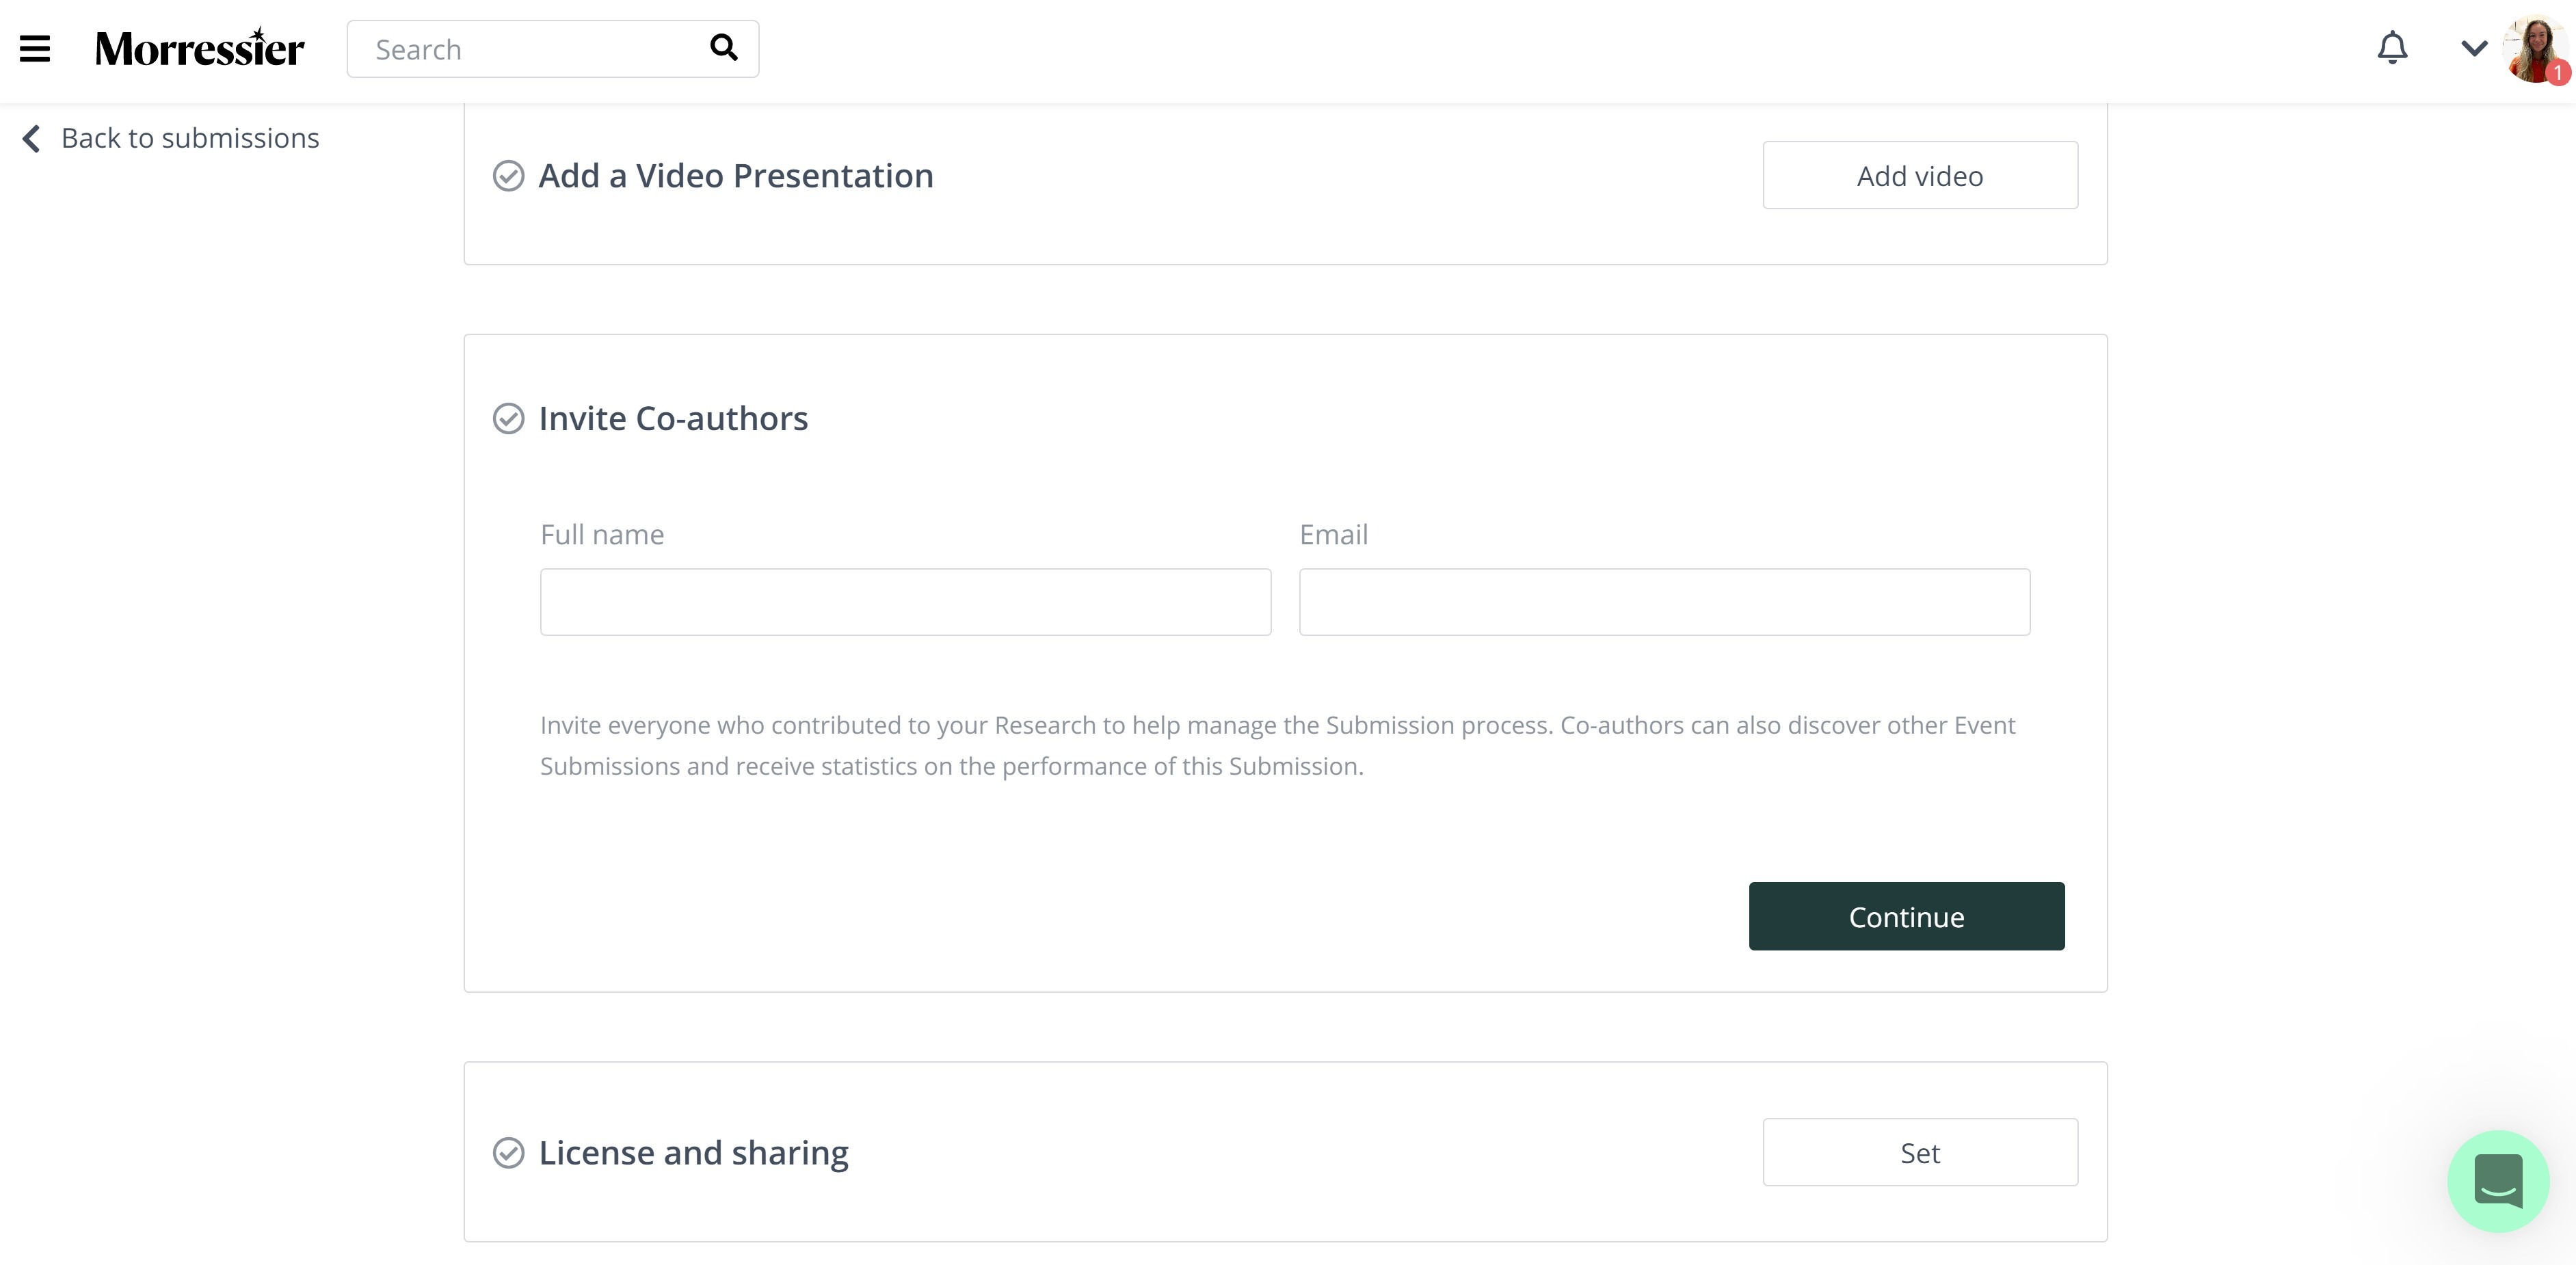Click check icon next to Add a Video Presentation

[508, 176]
